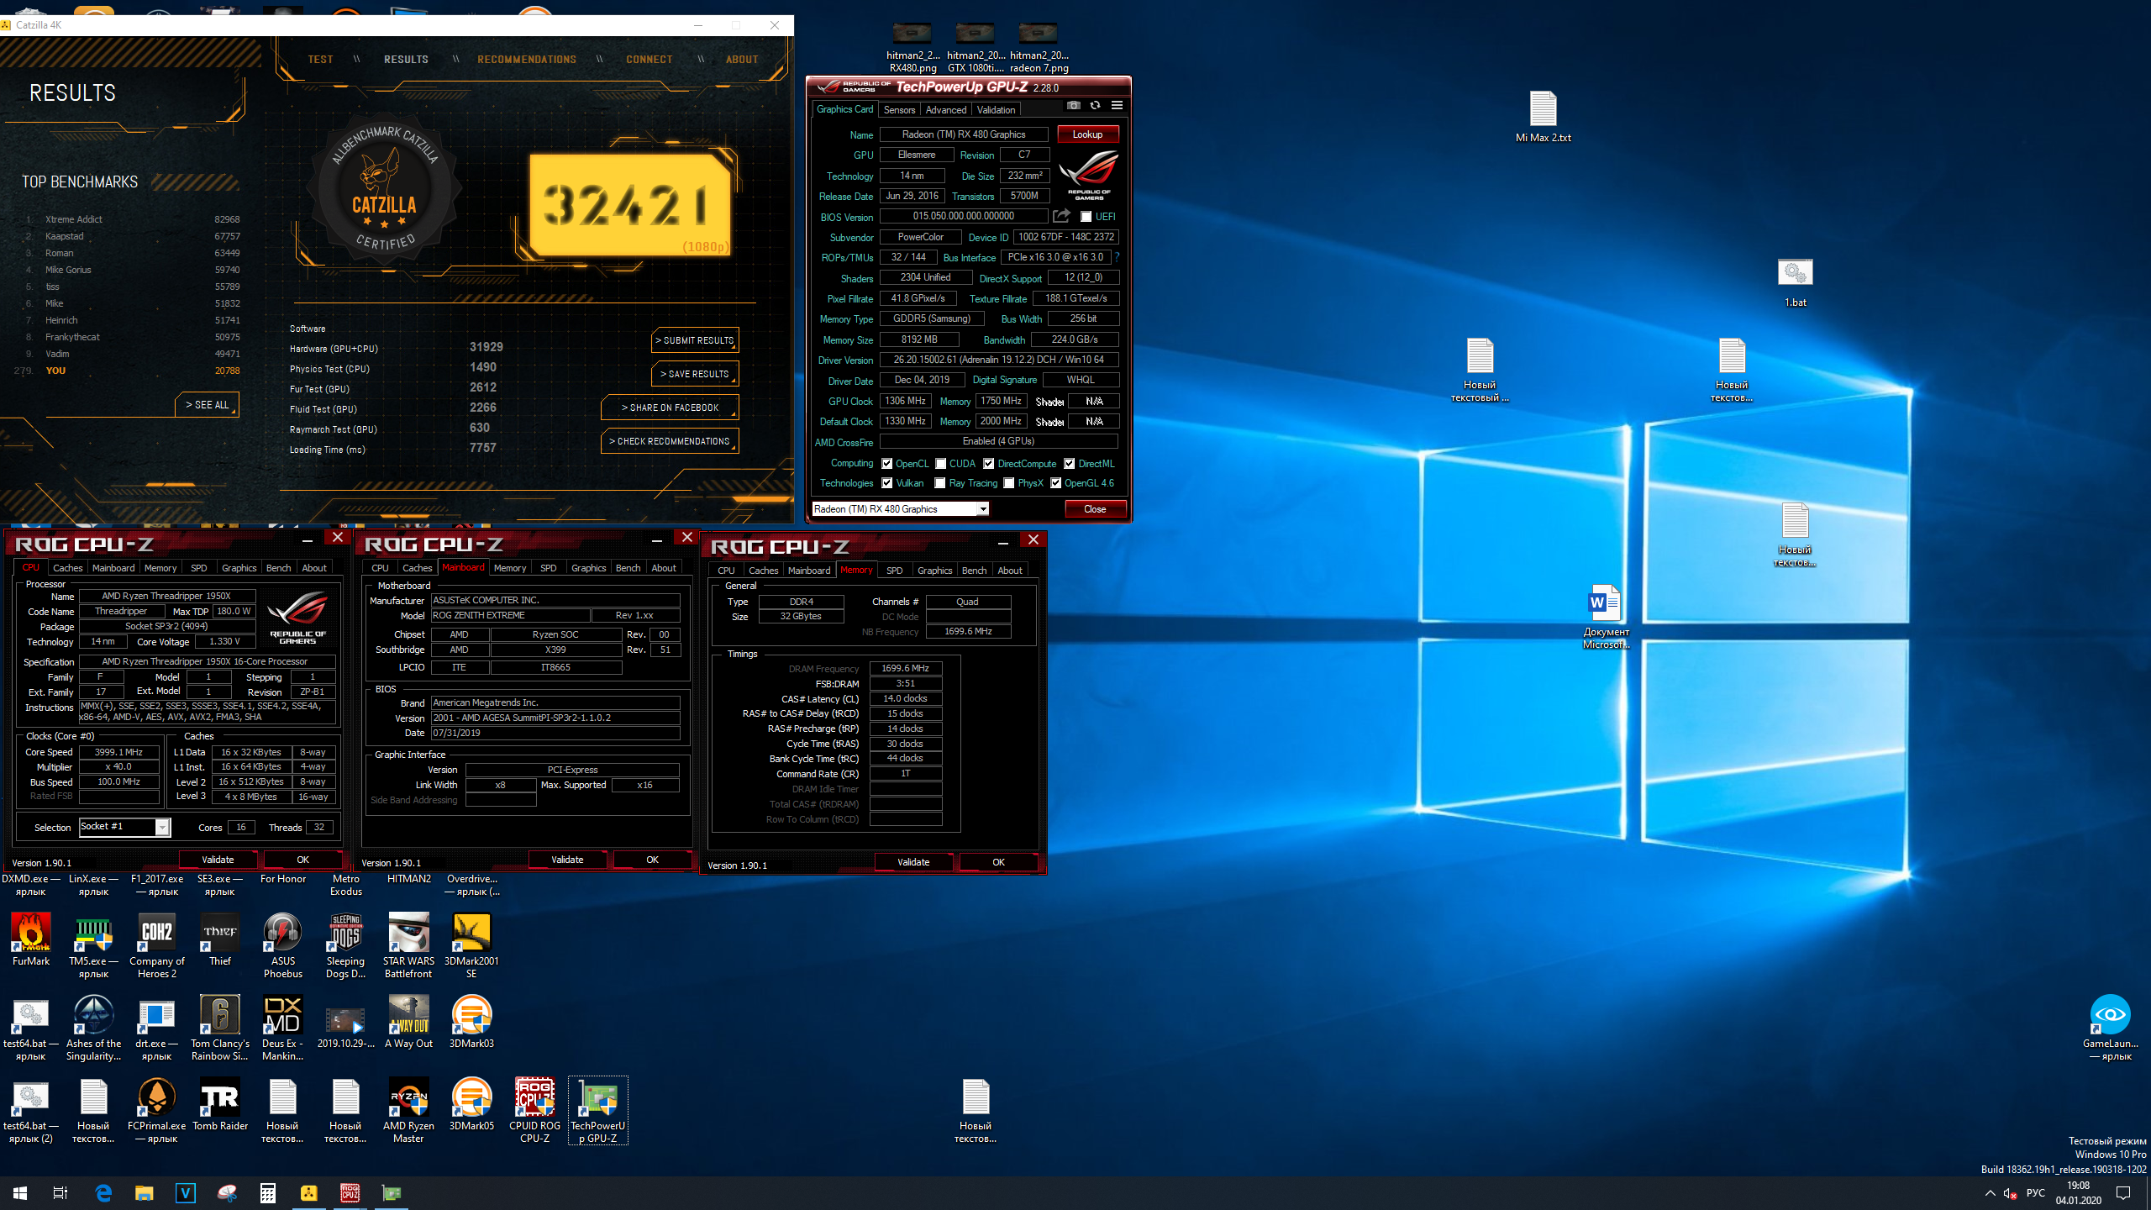Toggle OpenGL 4.6 checkbox in GPU-Z
This screenshot has height=1210, width=2151.
coord(1056,483)
